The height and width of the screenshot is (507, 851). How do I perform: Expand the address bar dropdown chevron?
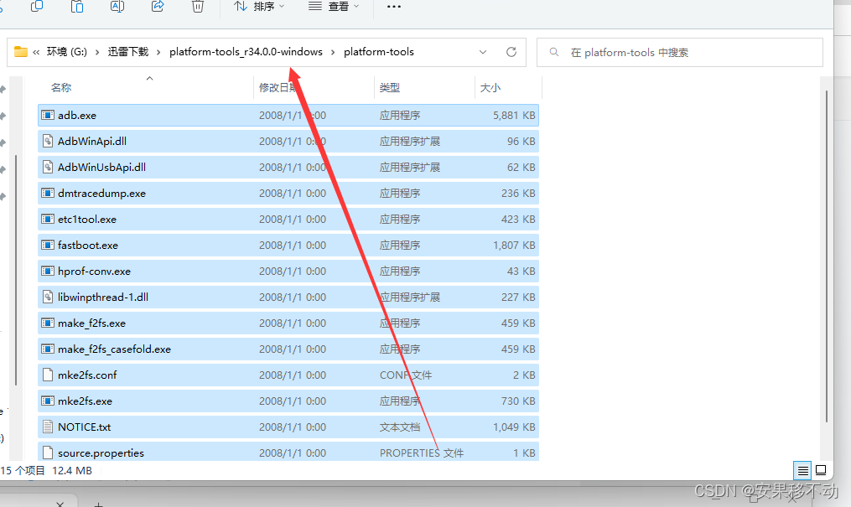coord(483,51)
